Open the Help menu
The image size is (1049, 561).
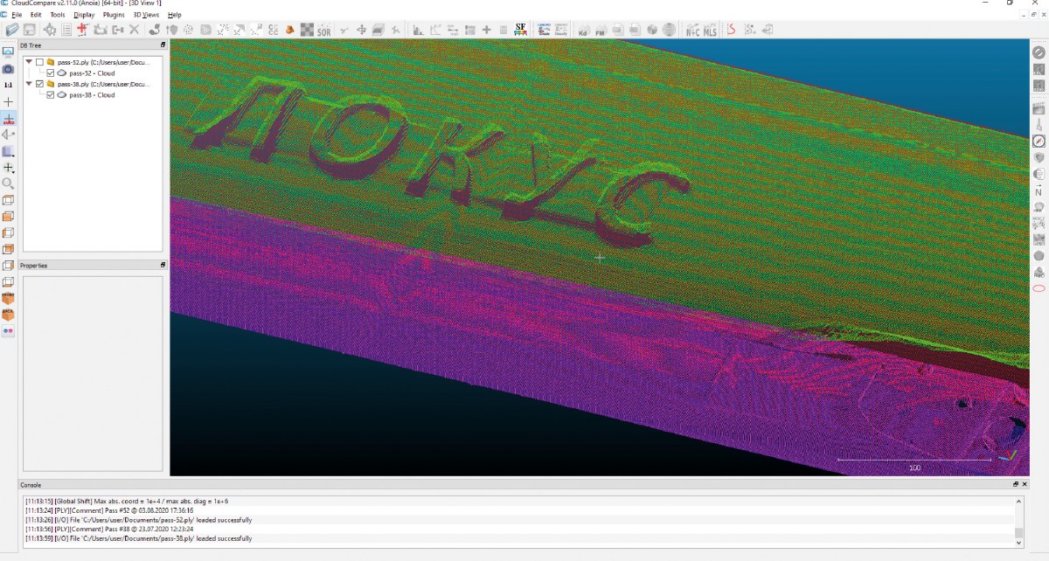pyautogui.click(x=175, y=15)
